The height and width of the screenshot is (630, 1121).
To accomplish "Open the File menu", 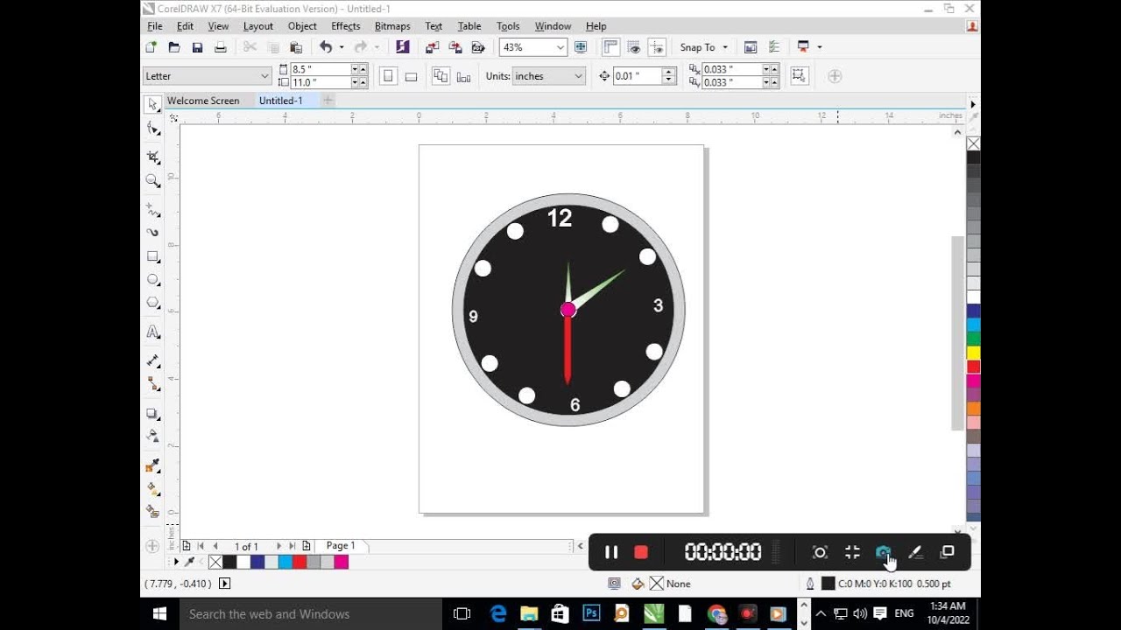I will [155, 26].
